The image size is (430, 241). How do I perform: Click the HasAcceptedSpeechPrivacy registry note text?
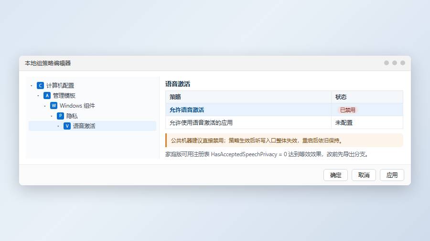tap(268, 154)
